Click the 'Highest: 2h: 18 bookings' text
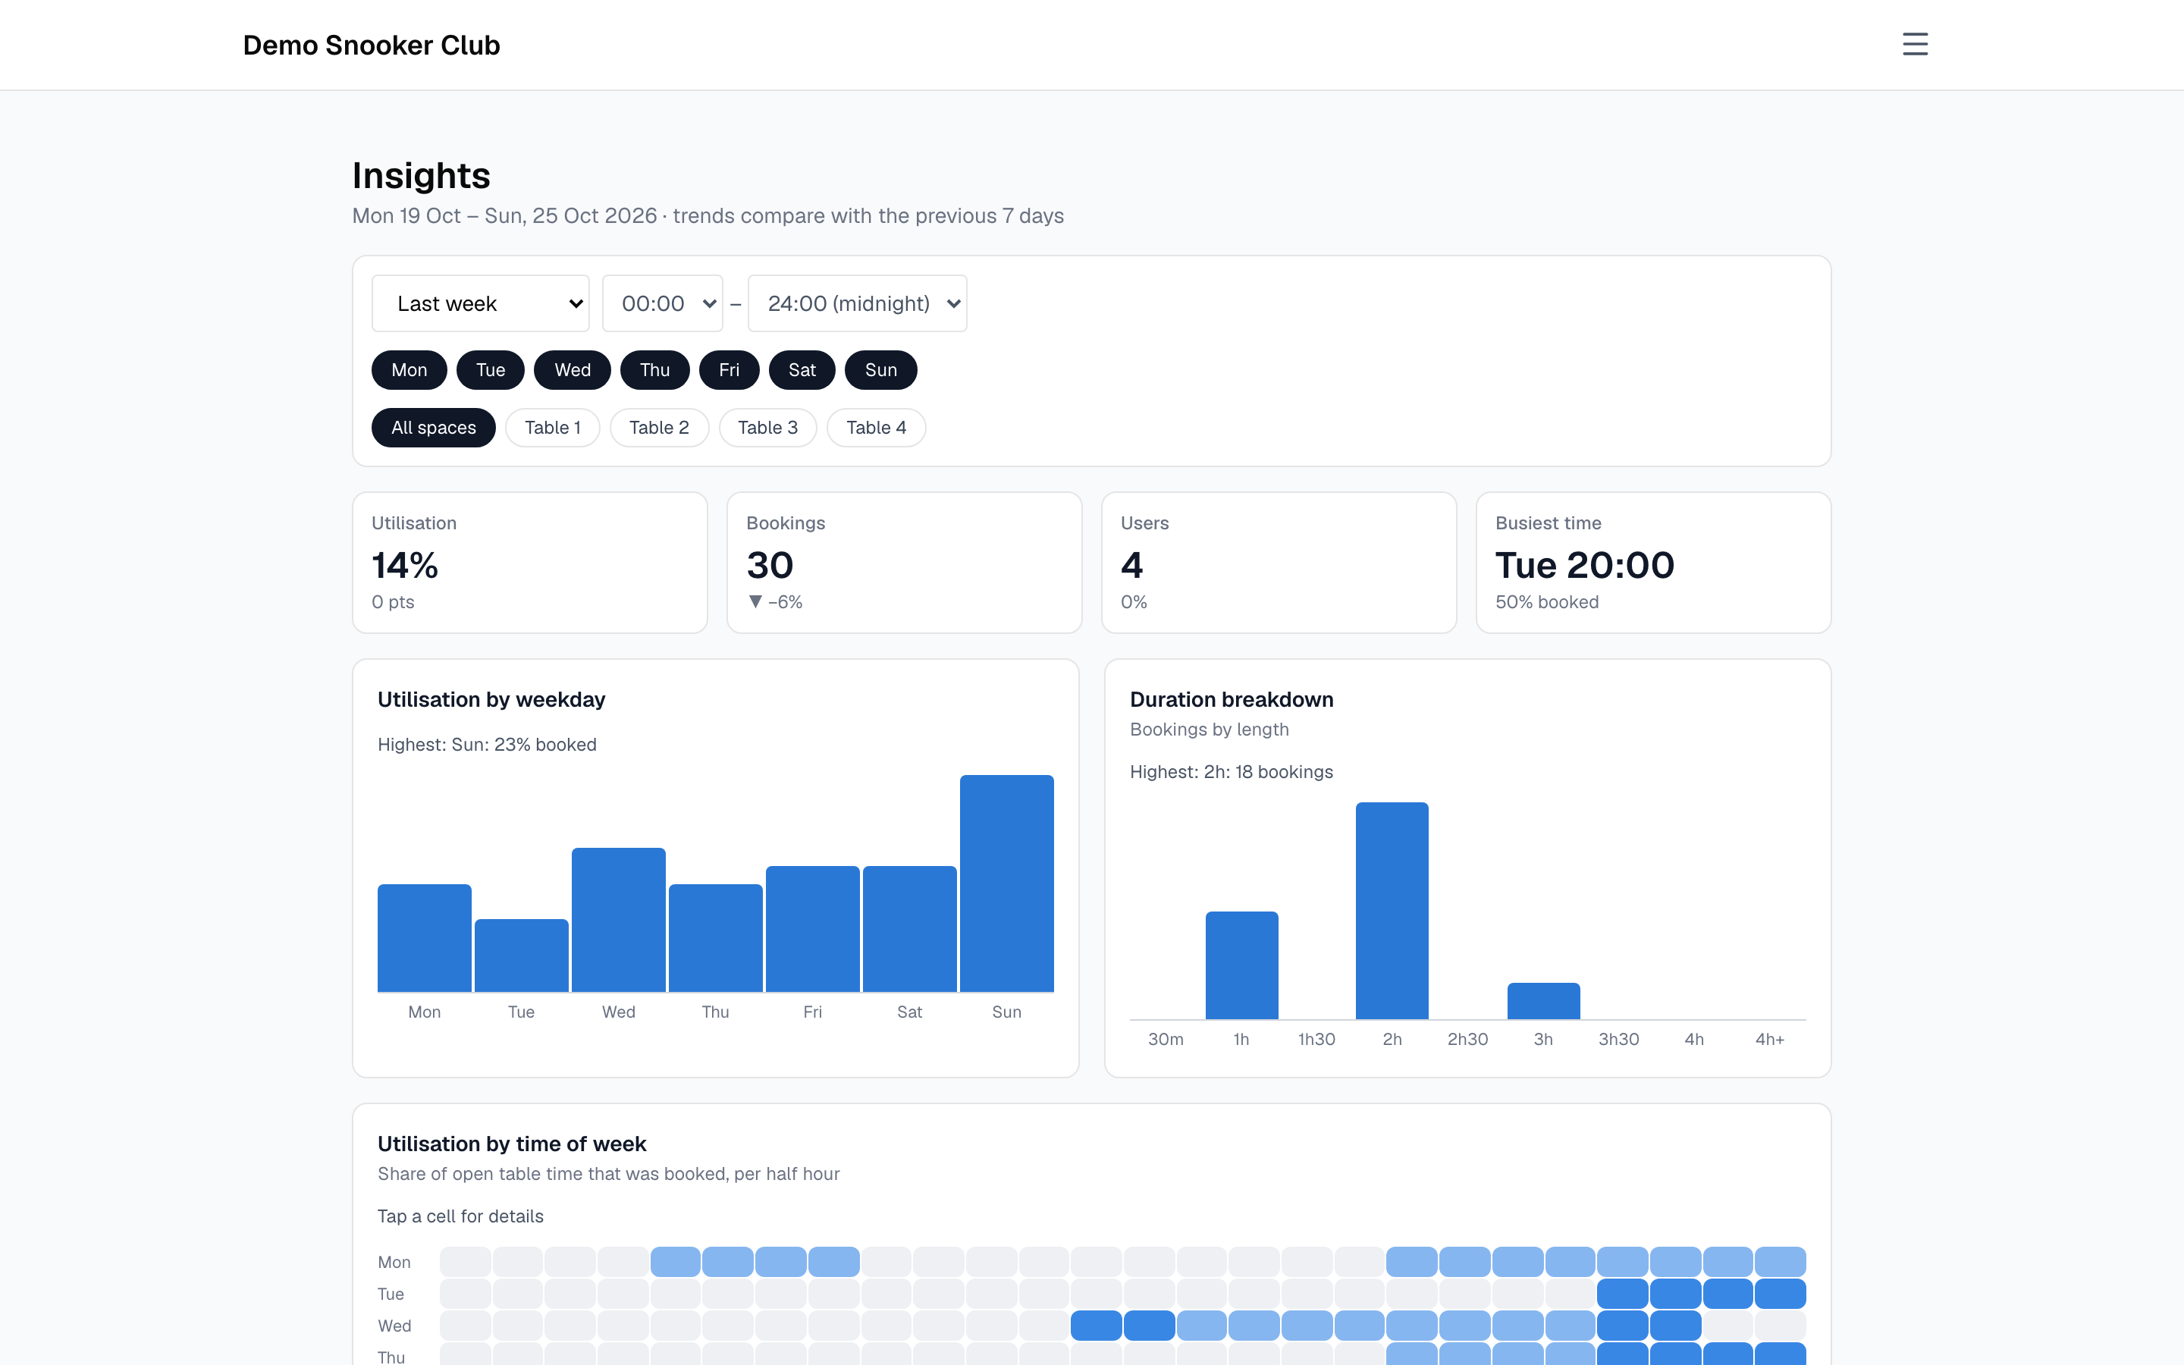 coord(1231,772)
